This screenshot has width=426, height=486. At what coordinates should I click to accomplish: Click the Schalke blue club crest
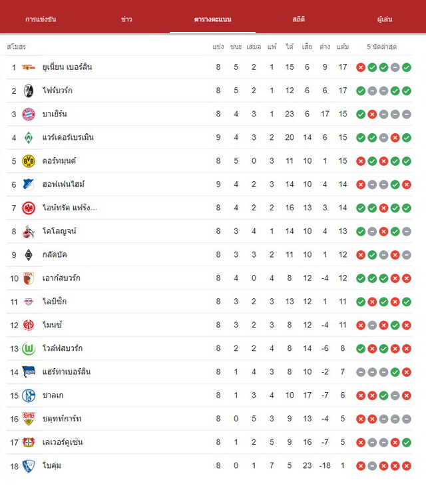(29, 395)
